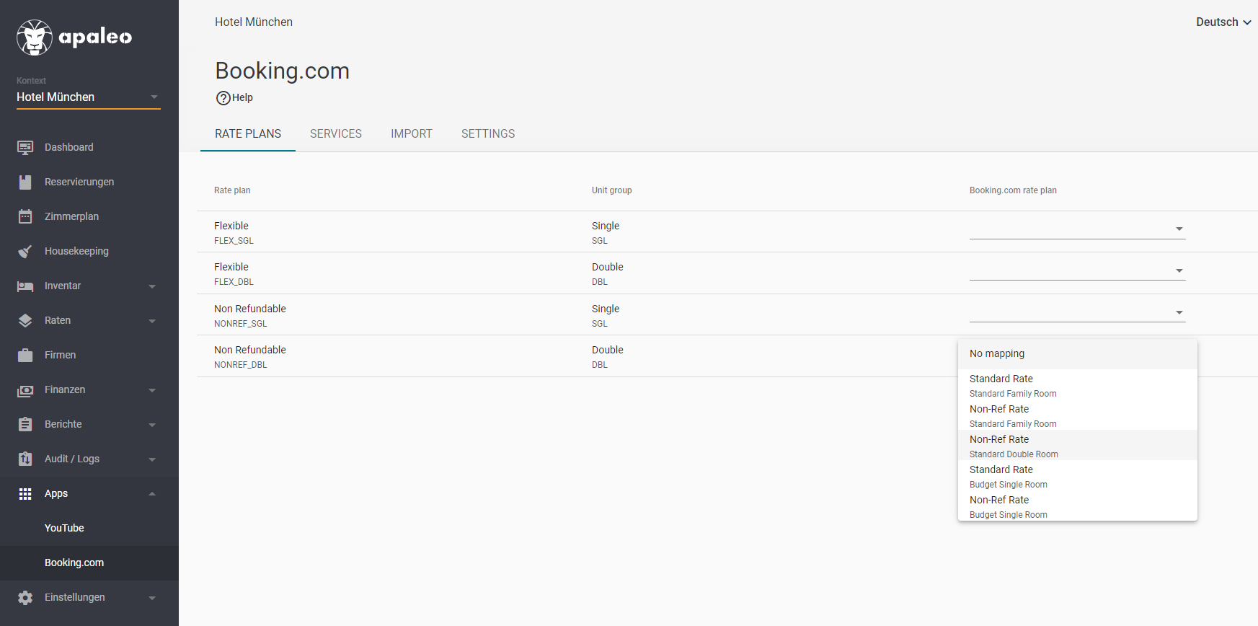Click the Einstellungen gear icon
The image size is (1258, 626).
click(x=25, y=598)
